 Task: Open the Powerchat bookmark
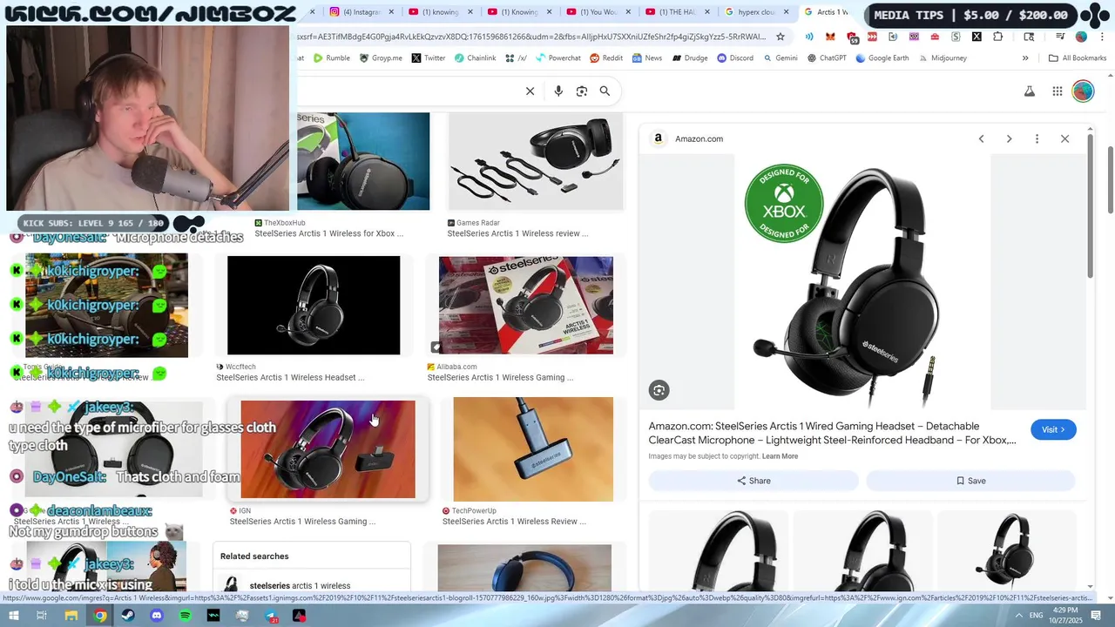pos(558,58)
